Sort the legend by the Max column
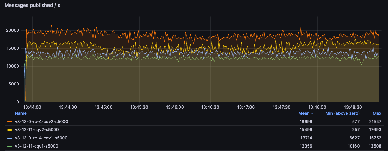The image size is (388, 151). click(x=377, y=113)
